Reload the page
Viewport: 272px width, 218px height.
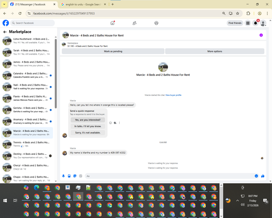20,14
